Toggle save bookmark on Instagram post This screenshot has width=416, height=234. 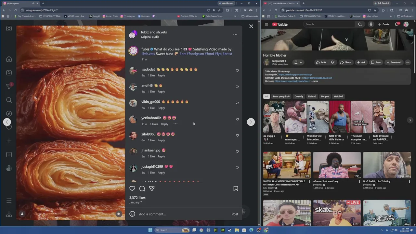(236, 188)
